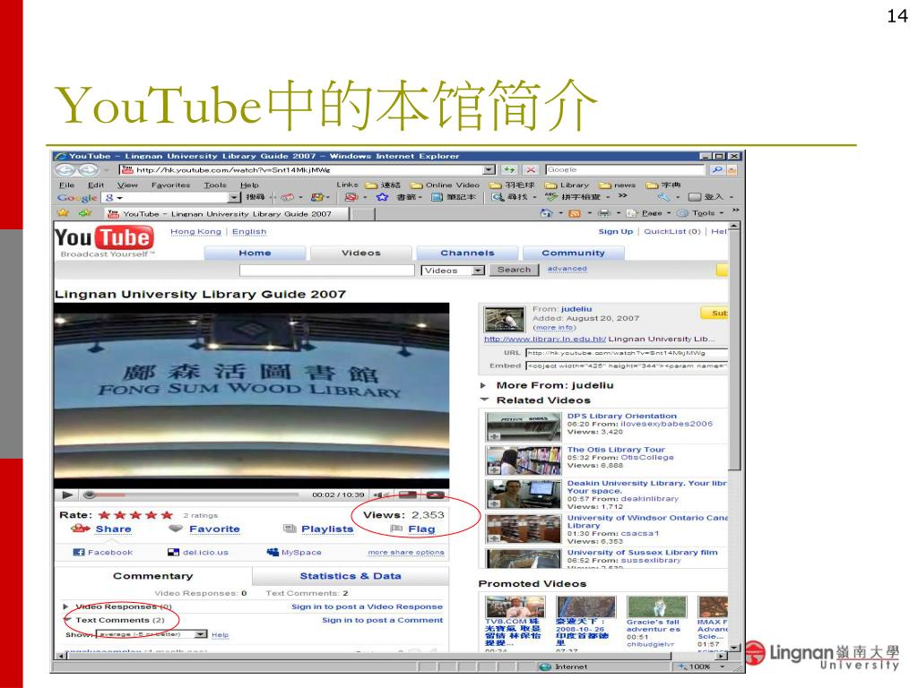Open the University of Sussex Library film thumbnail

[x=524, y=558]
